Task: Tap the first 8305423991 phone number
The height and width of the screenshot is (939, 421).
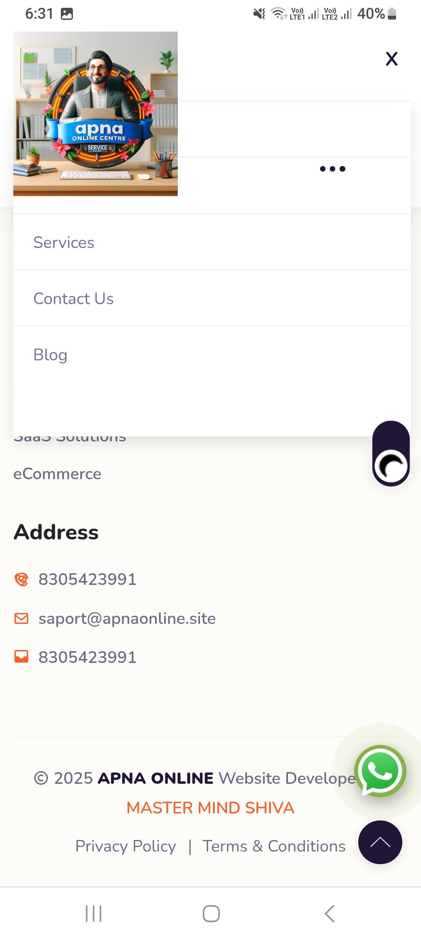Action: click(x=87, y=579)
